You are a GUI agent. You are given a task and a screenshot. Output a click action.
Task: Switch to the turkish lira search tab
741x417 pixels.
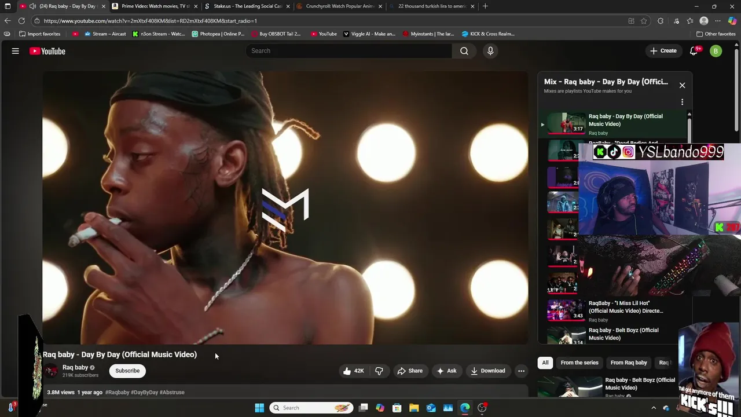coord(431,6)
